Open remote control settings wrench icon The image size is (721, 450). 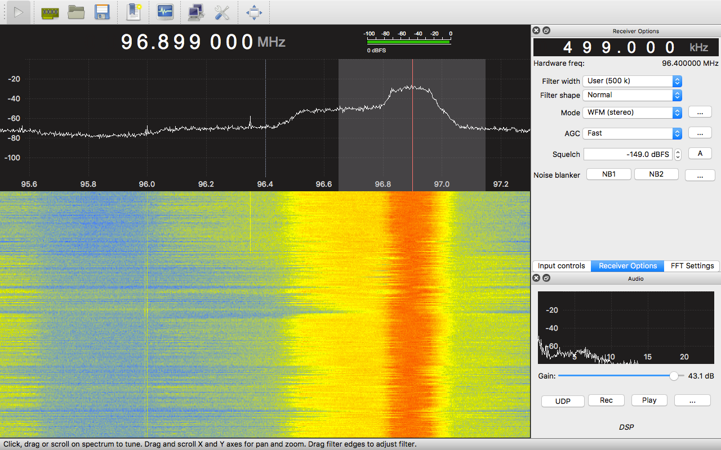point(221,12)
